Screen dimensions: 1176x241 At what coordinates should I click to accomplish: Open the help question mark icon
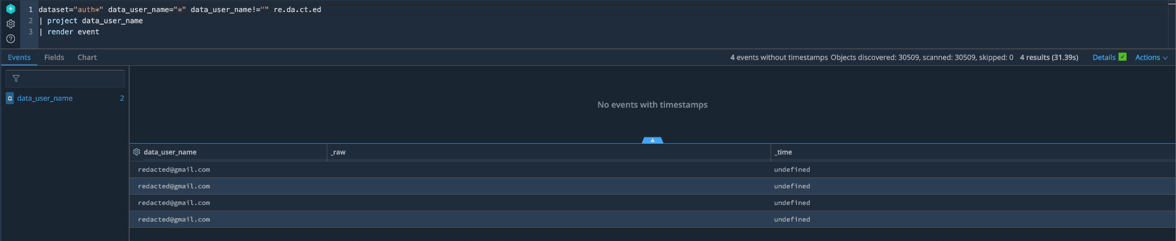(10, 39)
